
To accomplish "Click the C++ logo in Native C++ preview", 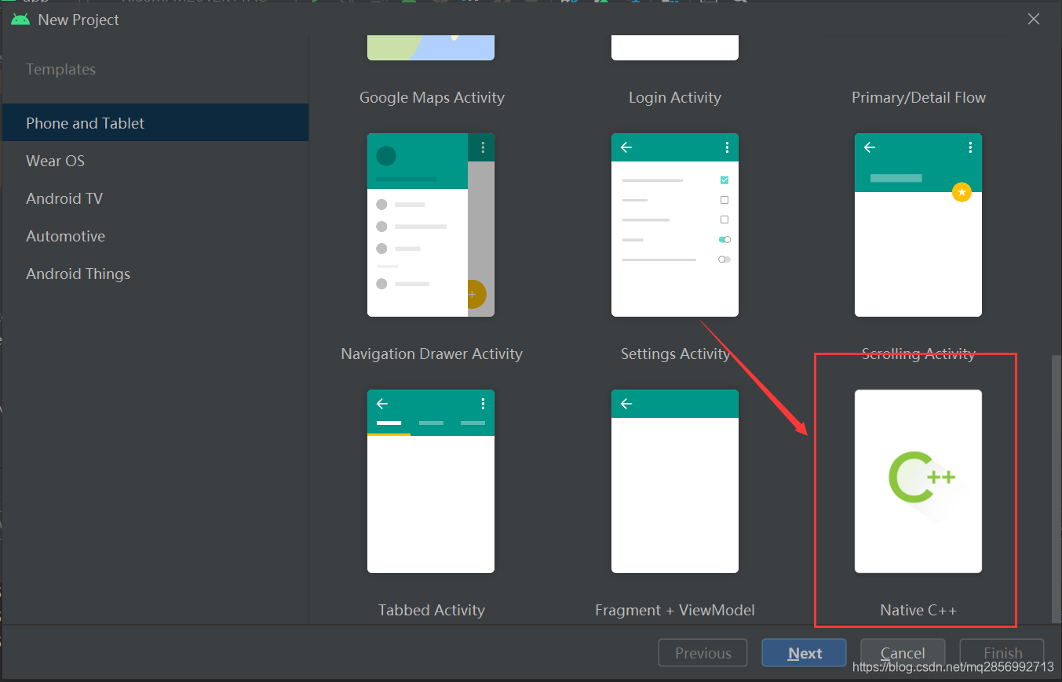I will point(922,477).
